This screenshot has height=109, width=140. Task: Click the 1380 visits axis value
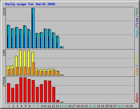coord(4,53)
